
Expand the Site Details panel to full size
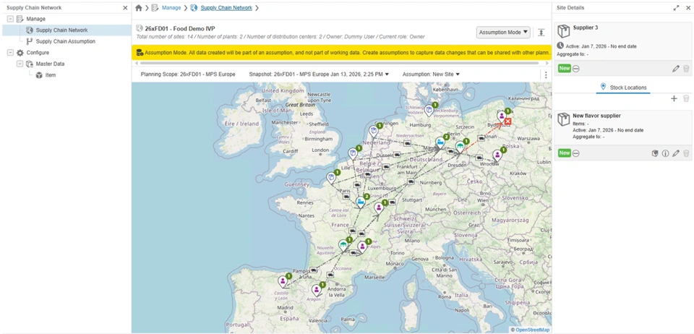676,8
